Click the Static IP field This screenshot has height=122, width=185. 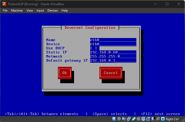(x=113, y=52)
